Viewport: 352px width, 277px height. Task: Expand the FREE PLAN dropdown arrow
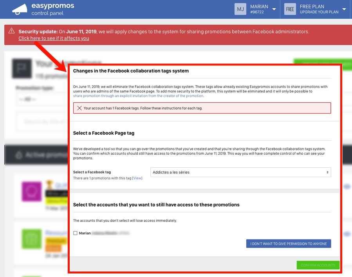point(344,9)
